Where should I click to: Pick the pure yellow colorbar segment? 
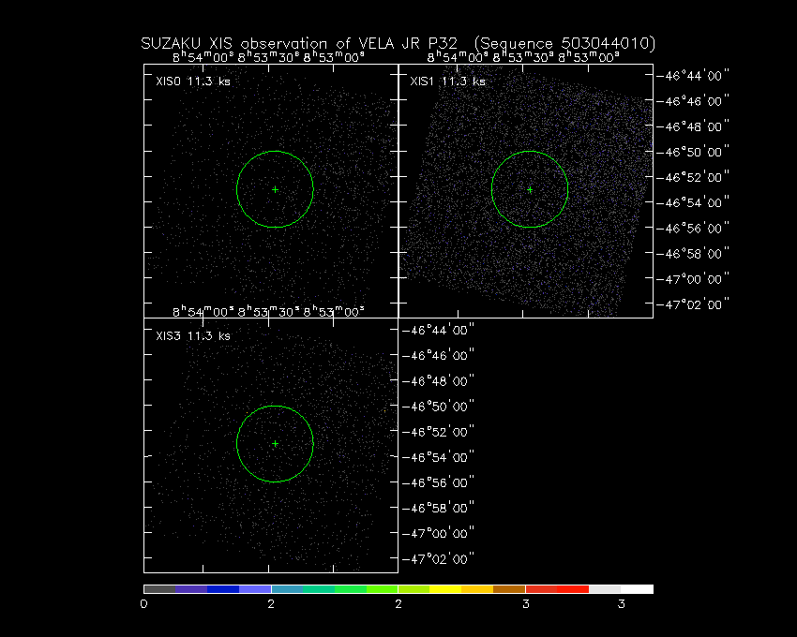(x=445, y=589)
